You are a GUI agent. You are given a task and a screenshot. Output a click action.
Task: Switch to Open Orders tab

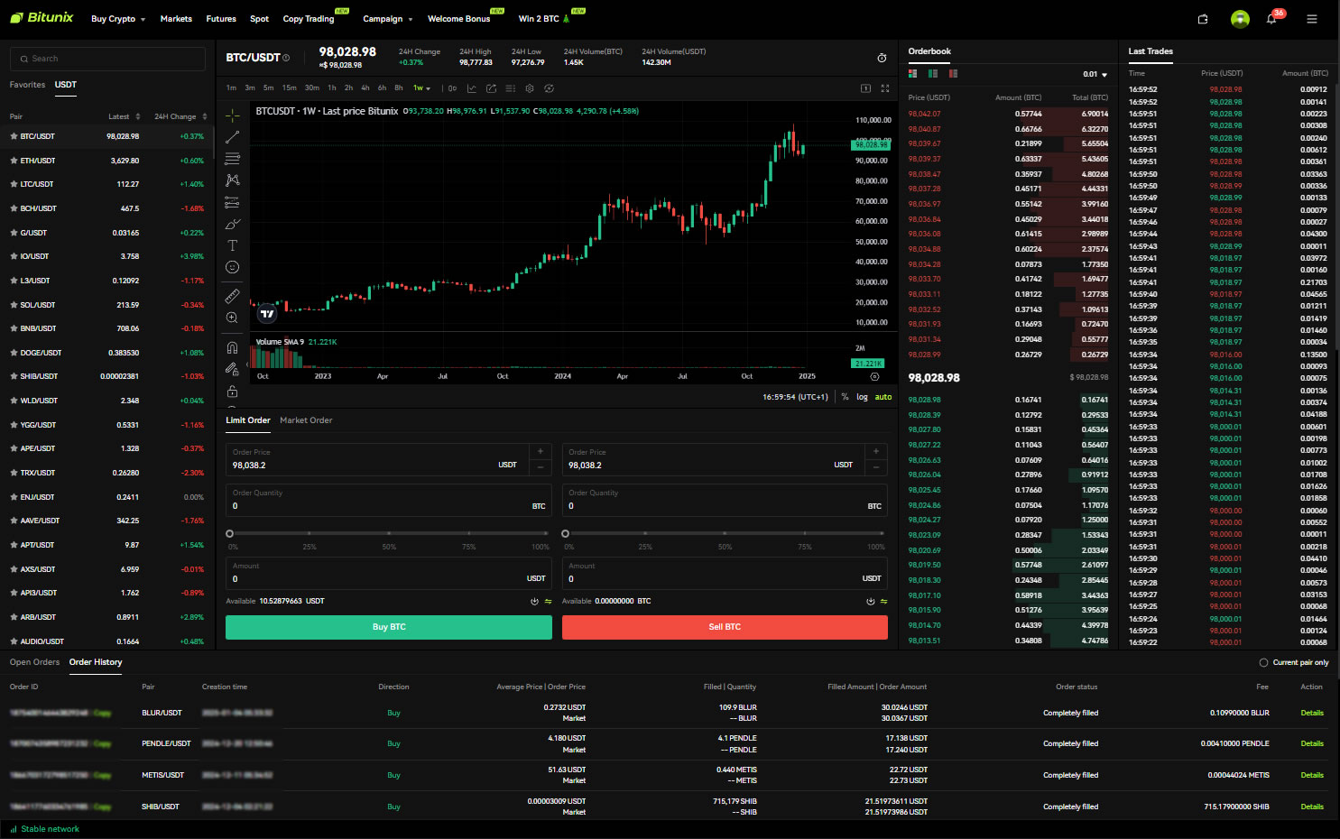click(x=34, y=662)
